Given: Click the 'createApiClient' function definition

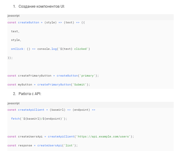Looking at the screenshot, I should pyautogui.click(x=31, y=110).
